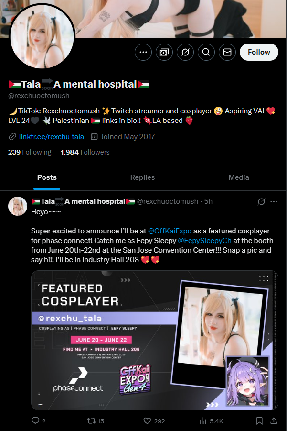The height and width of the screenshot is (431, 287).
Task: Select the Posts tab
Action: pos(47,177)
